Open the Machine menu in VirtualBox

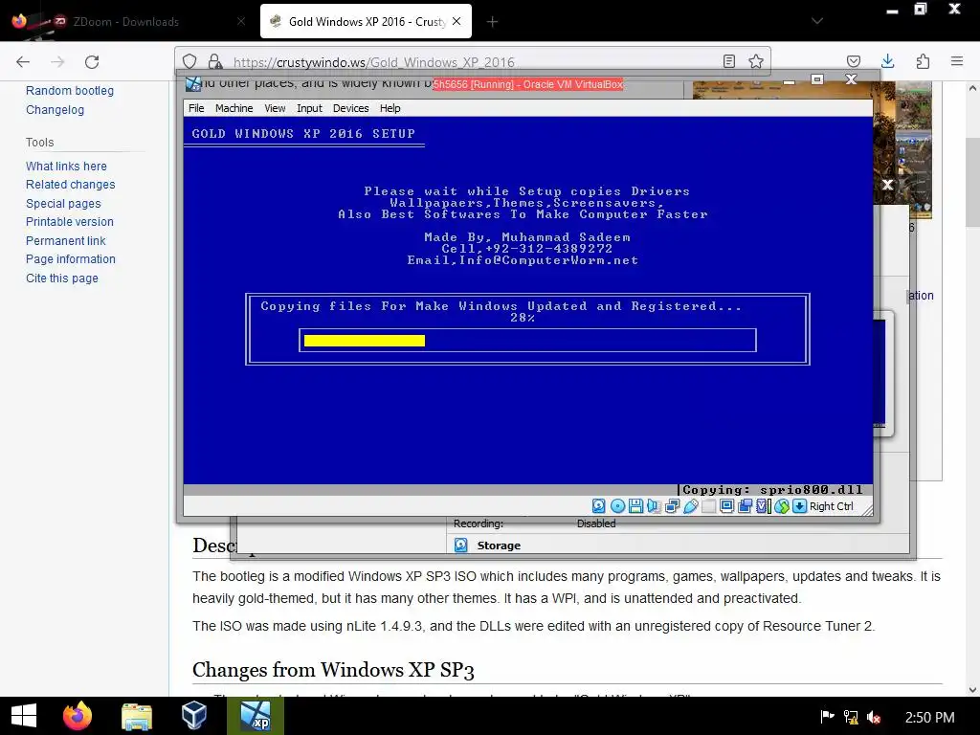point(234,108)
